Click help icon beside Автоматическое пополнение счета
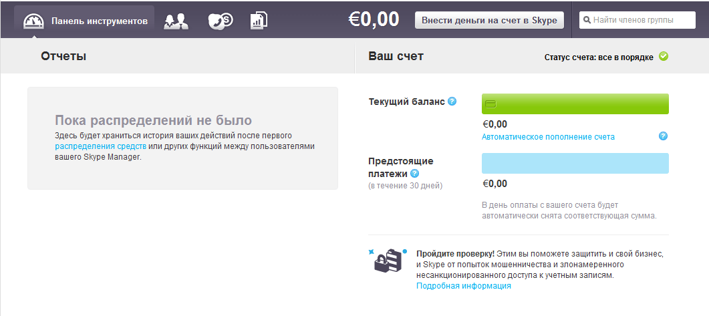This screenshot has height=316, width=709. 664,136
